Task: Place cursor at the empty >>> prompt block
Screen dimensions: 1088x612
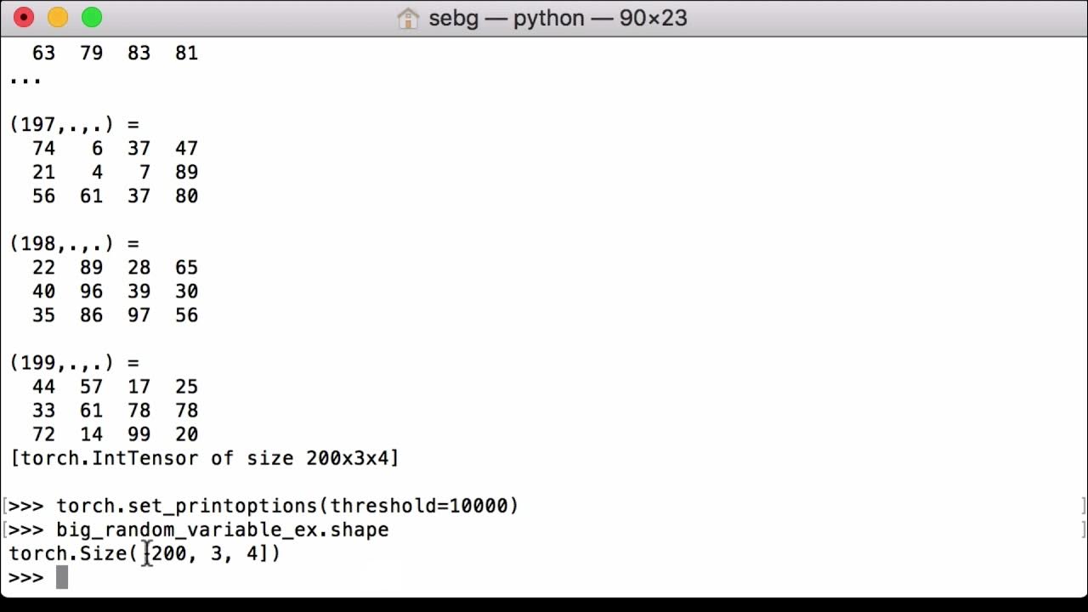Action: click(61, 577)
